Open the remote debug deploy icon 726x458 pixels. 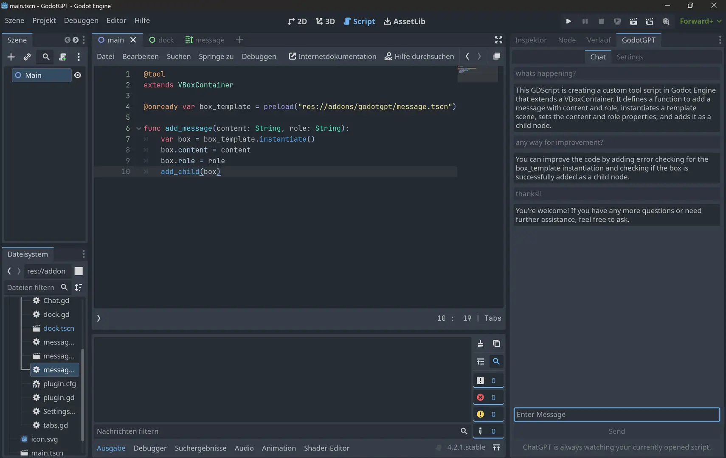coord(617,21)
